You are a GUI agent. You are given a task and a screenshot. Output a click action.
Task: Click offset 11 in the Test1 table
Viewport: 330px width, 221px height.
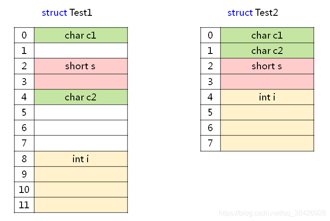click(24, 205)
